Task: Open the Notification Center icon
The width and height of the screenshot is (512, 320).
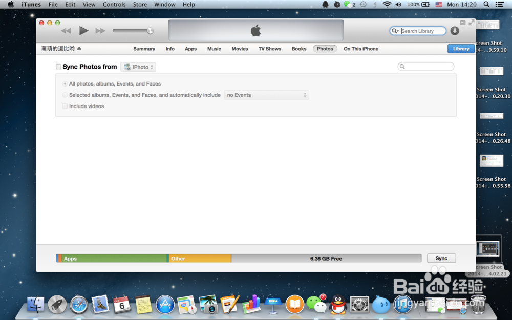Action: 499,4
